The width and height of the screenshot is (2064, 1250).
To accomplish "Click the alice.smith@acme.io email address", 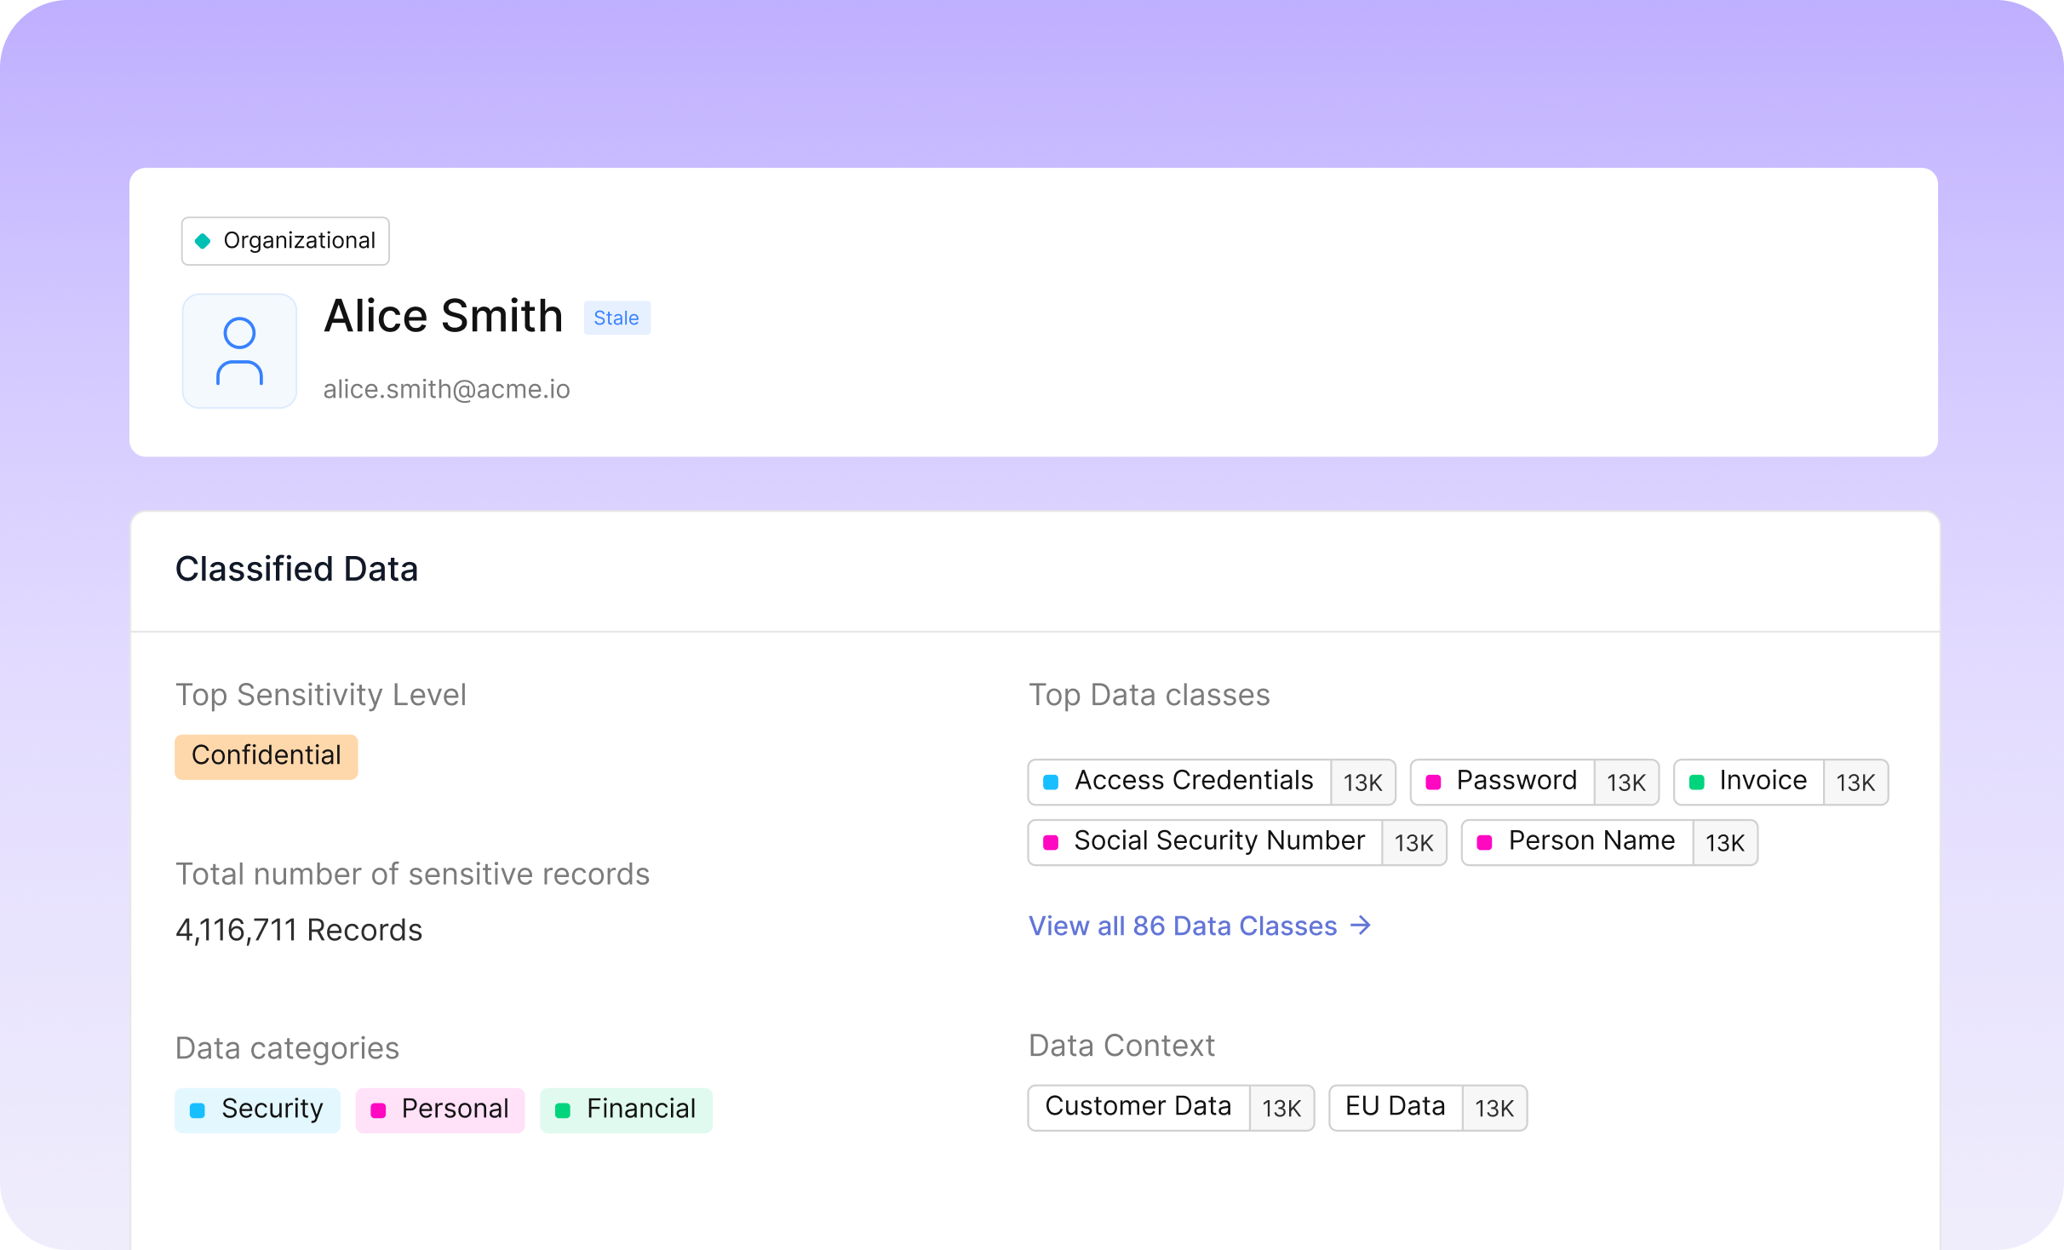I will (446, 389).
